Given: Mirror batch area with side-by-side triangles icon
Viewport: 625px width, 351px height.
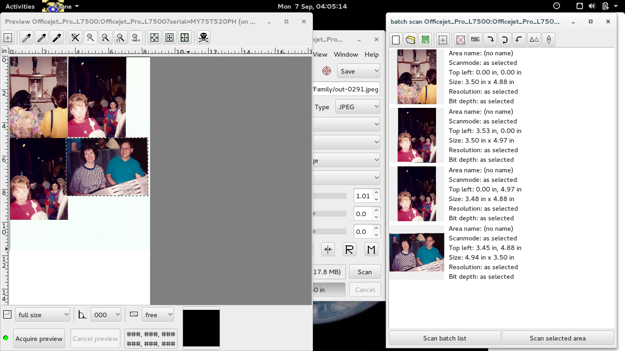Looking at the screenshot, I should (x=534, y=40).
